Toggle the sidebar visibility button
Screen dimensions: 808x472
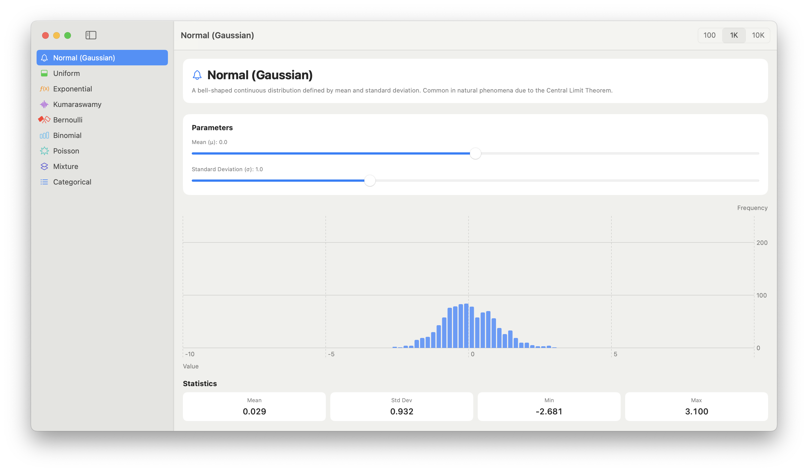(x=91, y=35)
